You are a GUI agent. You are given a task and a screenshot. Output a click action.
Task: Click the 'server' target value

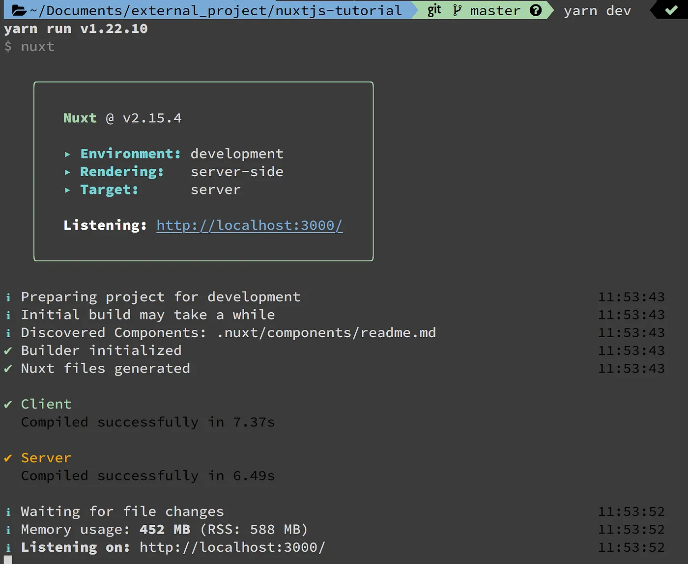pos(216,190)
